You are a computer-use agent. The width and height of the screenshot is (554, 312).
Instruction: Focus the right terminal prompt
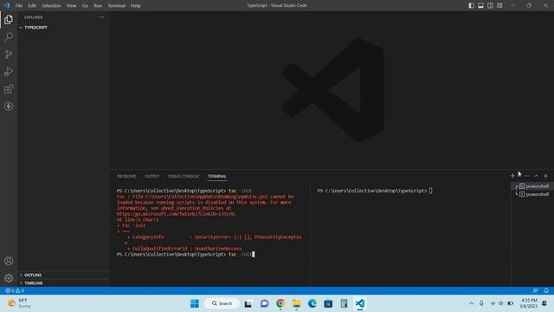[x=375, y=191]
